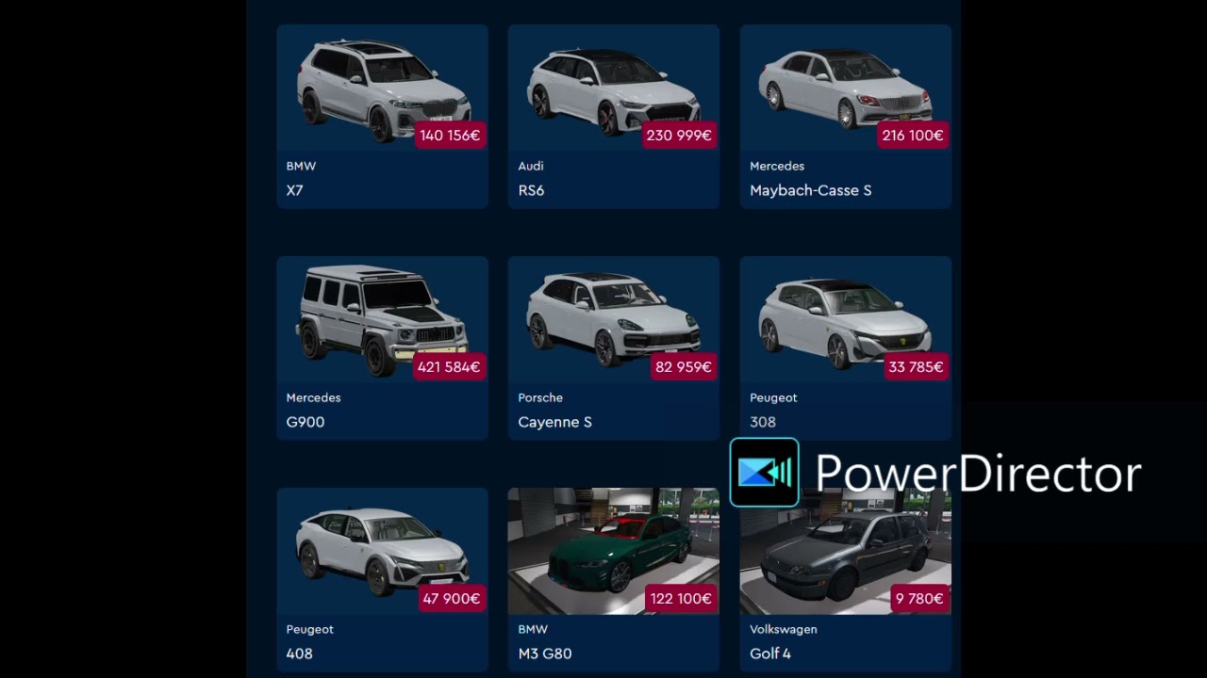This screenshot has height=678, width=1207.
Task: Open the green BMW M3 G80 image
Action: 614,552
